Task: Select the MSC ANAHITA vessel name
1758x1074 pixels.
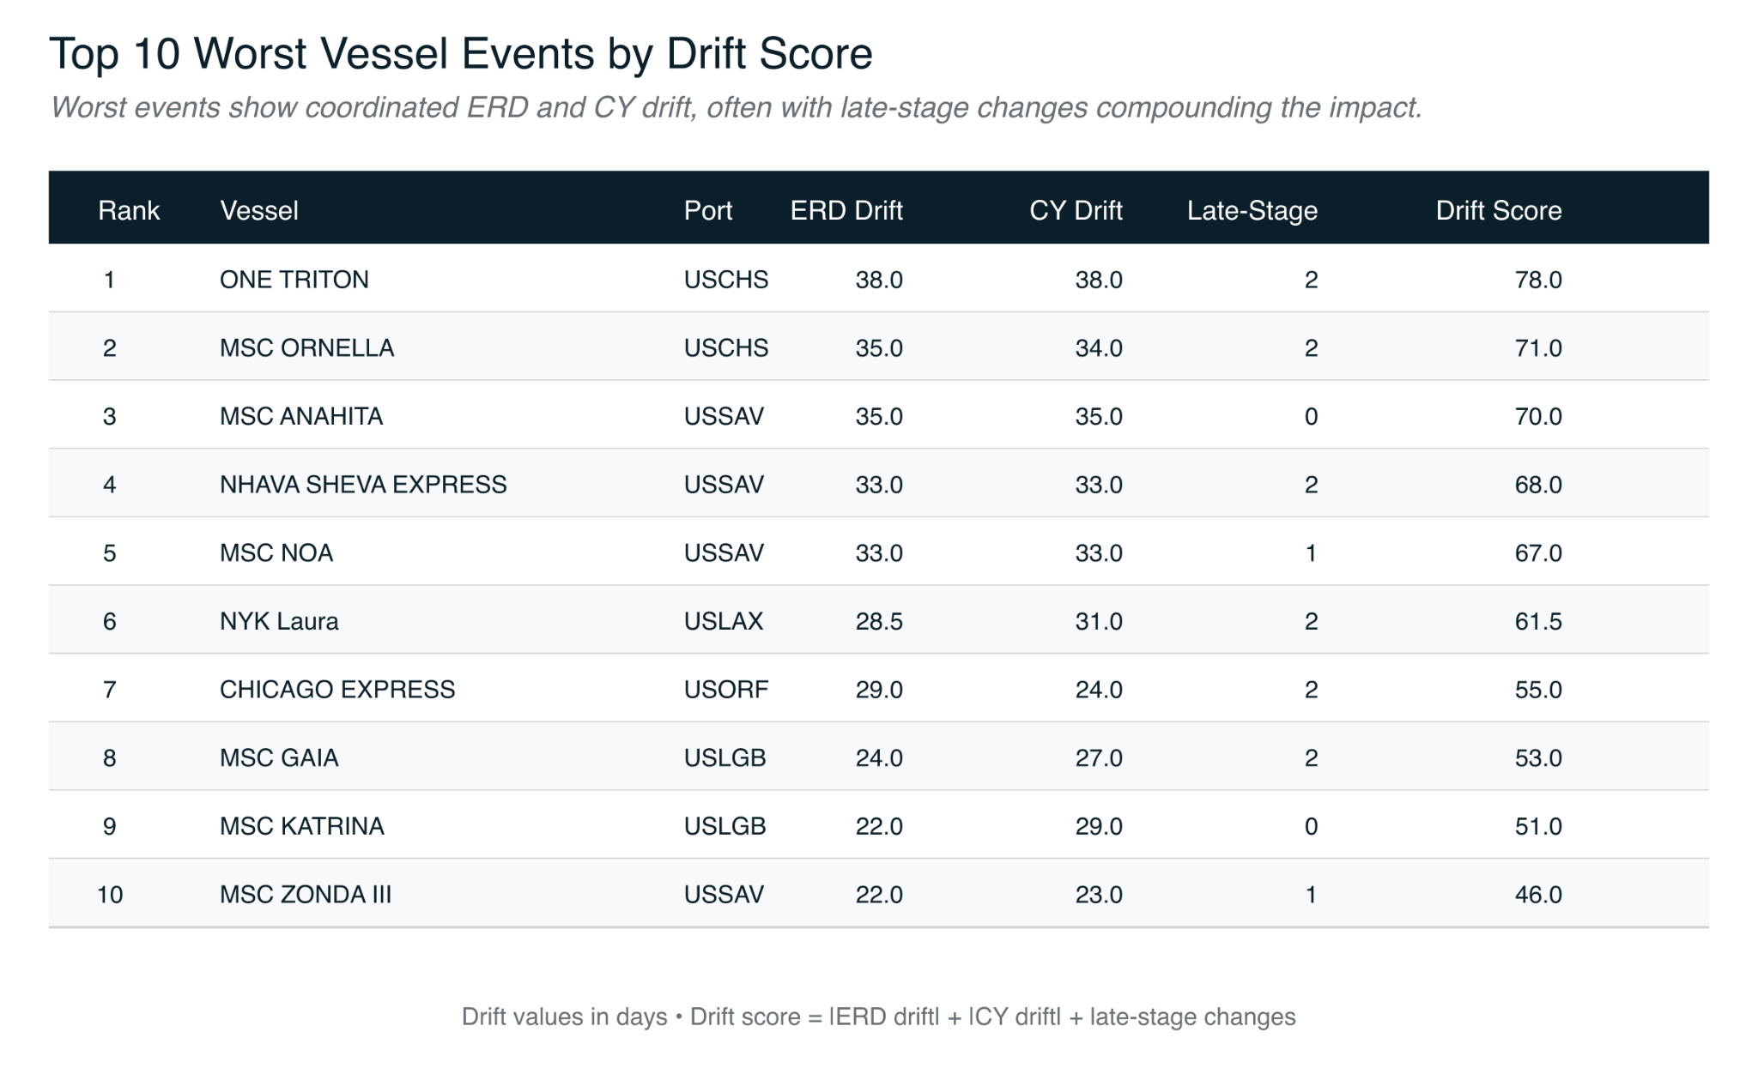Action: [x=300, y=416]
